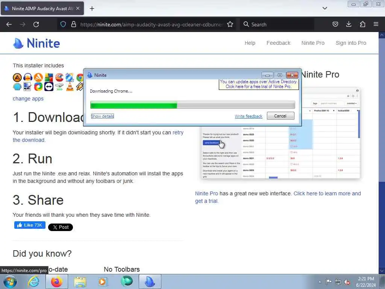Open Ninite Pro navigation link
Image resolution: width=385 pixels, height=289 pixels.
pyautogui.click(x=313, y=43)
